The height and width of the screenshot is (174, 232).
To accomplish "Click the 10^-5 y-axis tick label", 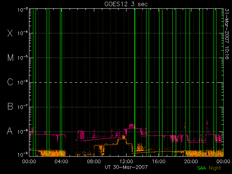I will pos(22,58).
